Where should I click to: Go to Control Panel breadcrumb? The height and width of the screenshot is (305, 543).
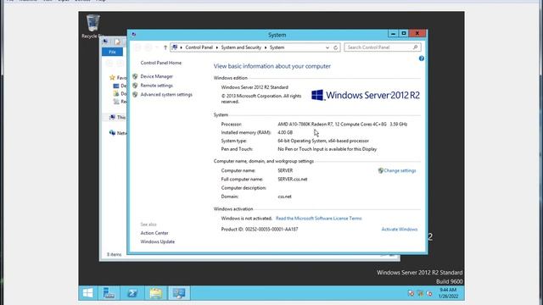tap(199, 47)
